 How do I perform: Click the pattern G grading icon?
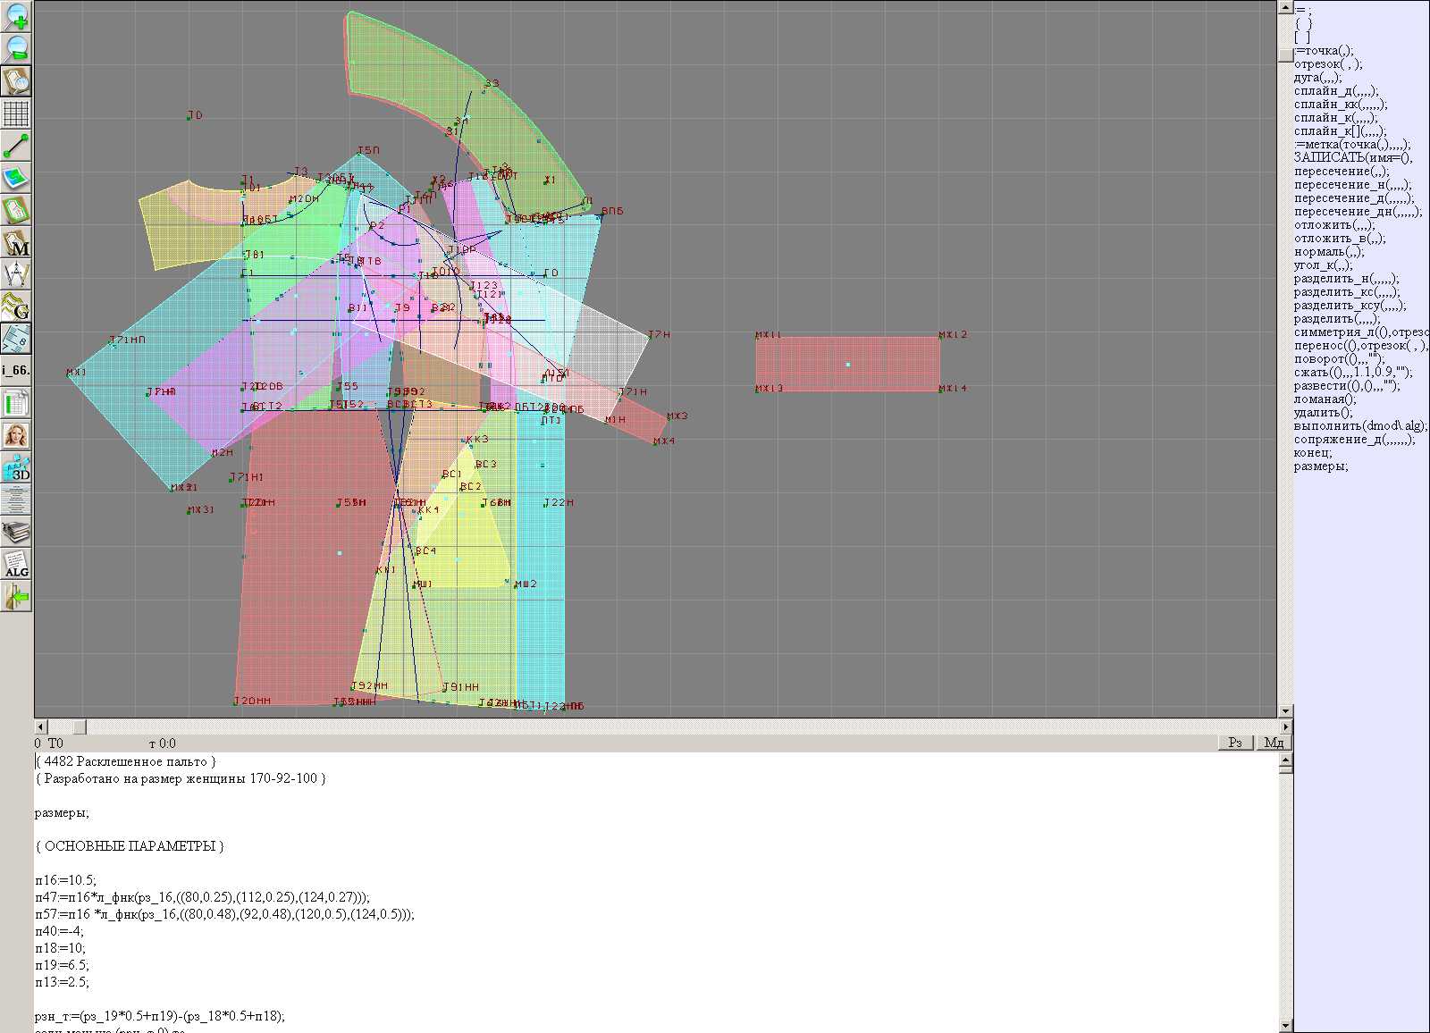coord(16,307)
